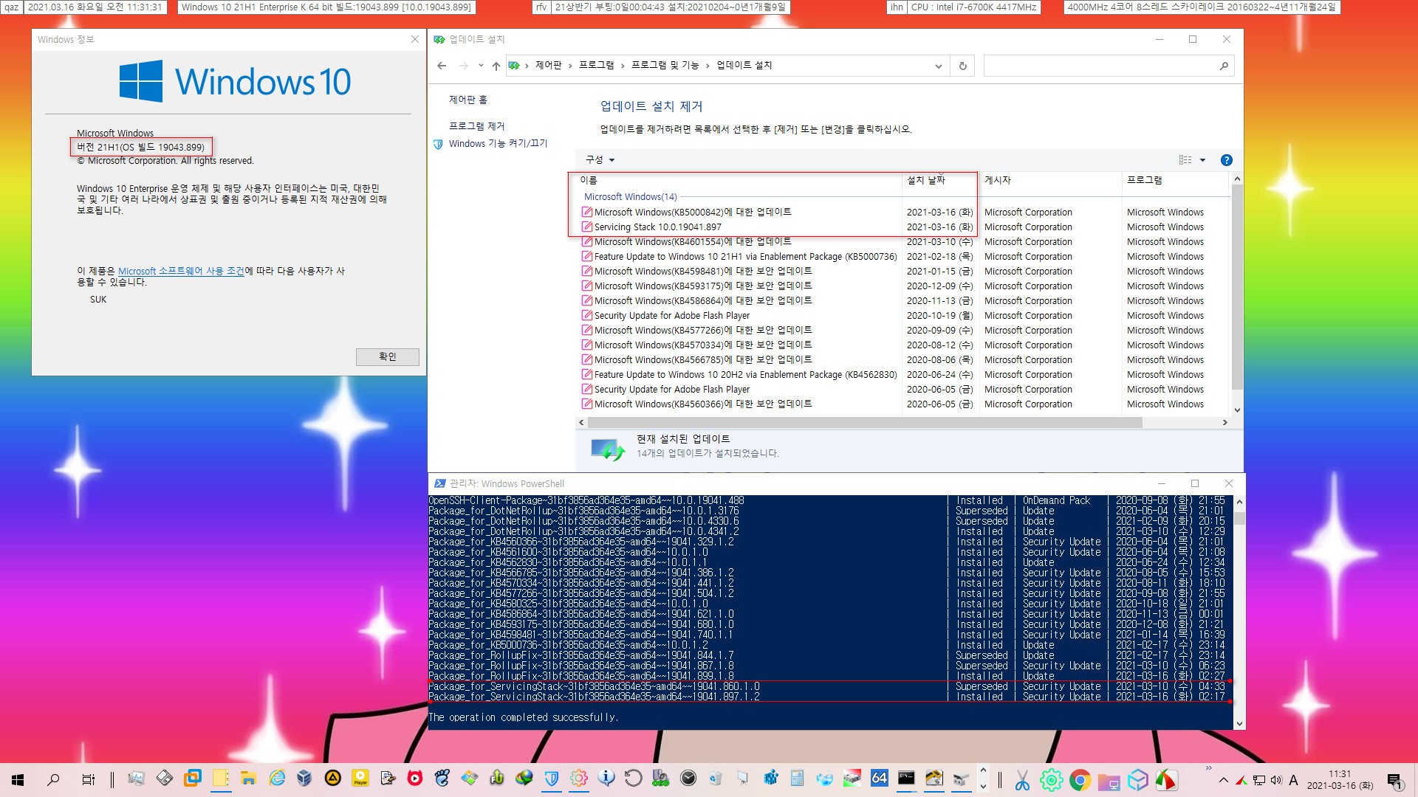Click 프로그램 breadcrumb in address bar
The width and height of the screenshot is (1418, 797).
coord(596,65)
